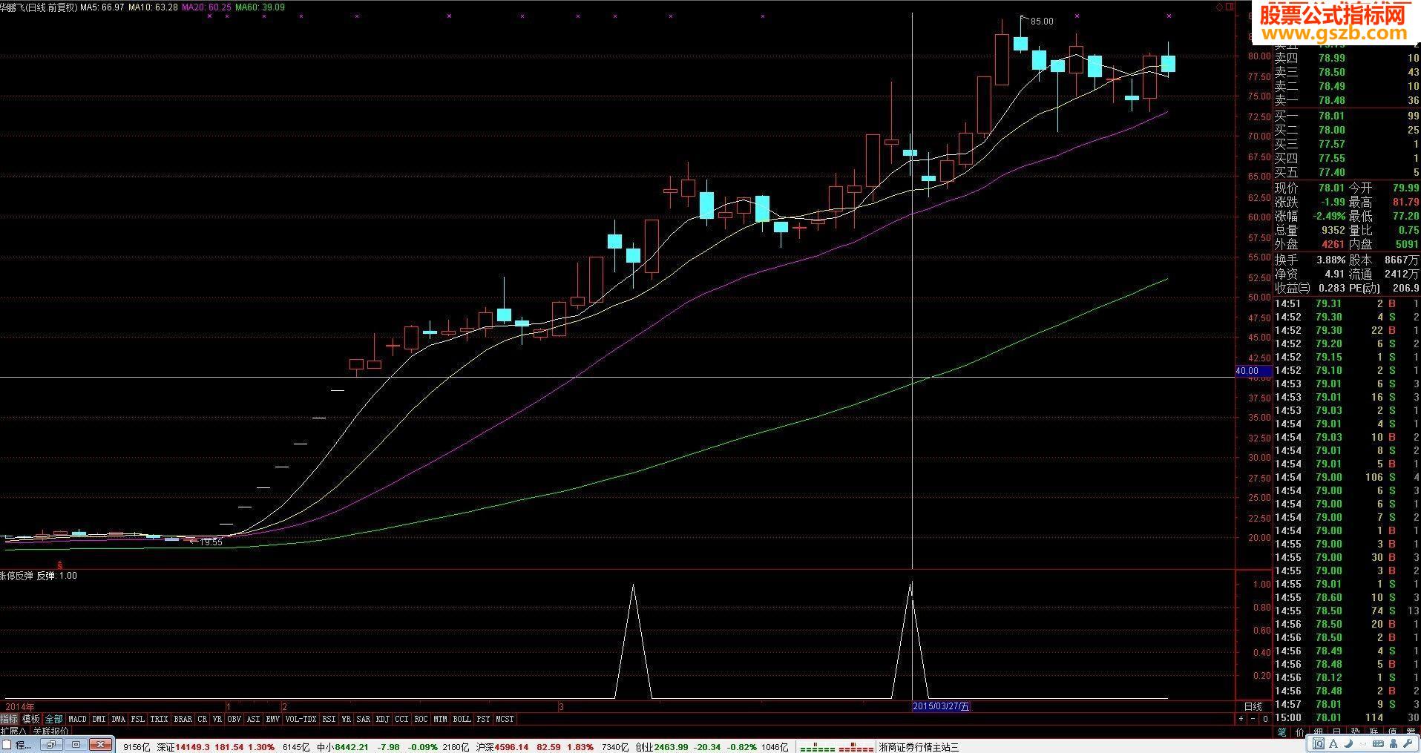
Task: Apply the MTM indicator
Action: point(440,719)
